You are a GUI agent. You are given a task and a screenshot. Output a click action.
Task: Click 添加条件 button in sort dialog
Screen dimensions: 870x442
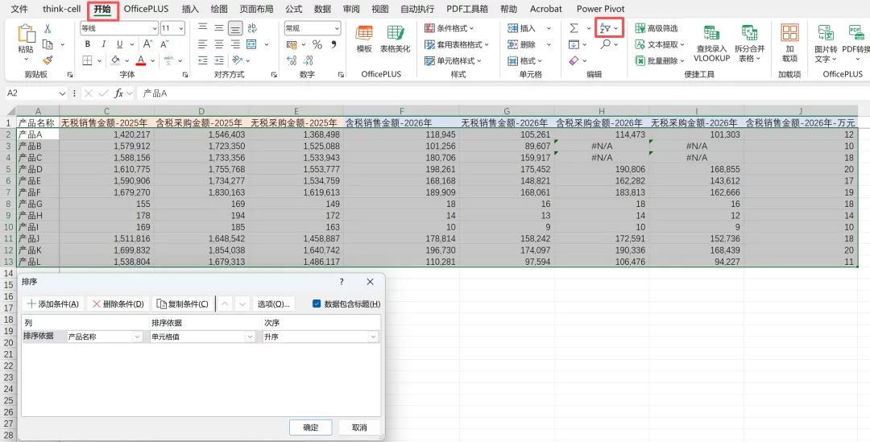(53, 304)
